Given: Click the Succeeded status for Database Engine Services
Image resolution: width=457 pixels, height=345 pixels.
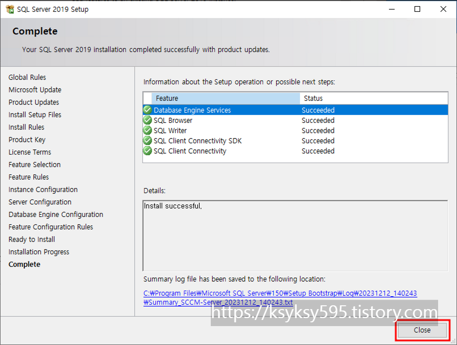Looking at the screenshot, I should click(x=318, y=110).
